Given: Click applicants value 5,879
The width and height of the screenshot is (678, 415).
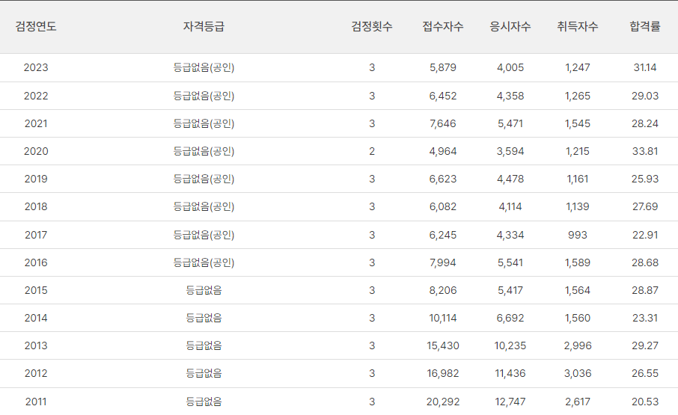Looking at the screenshot, I should pos(443,68).
